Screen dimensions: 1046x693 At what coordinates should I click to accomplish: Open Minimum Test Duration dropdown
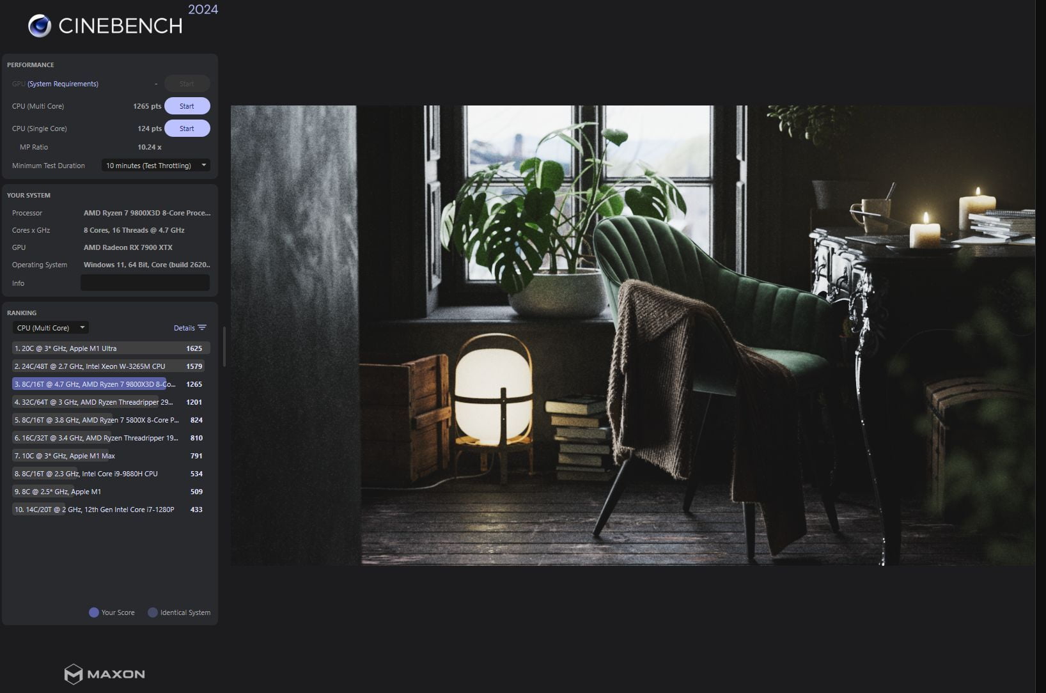[156, 166]
